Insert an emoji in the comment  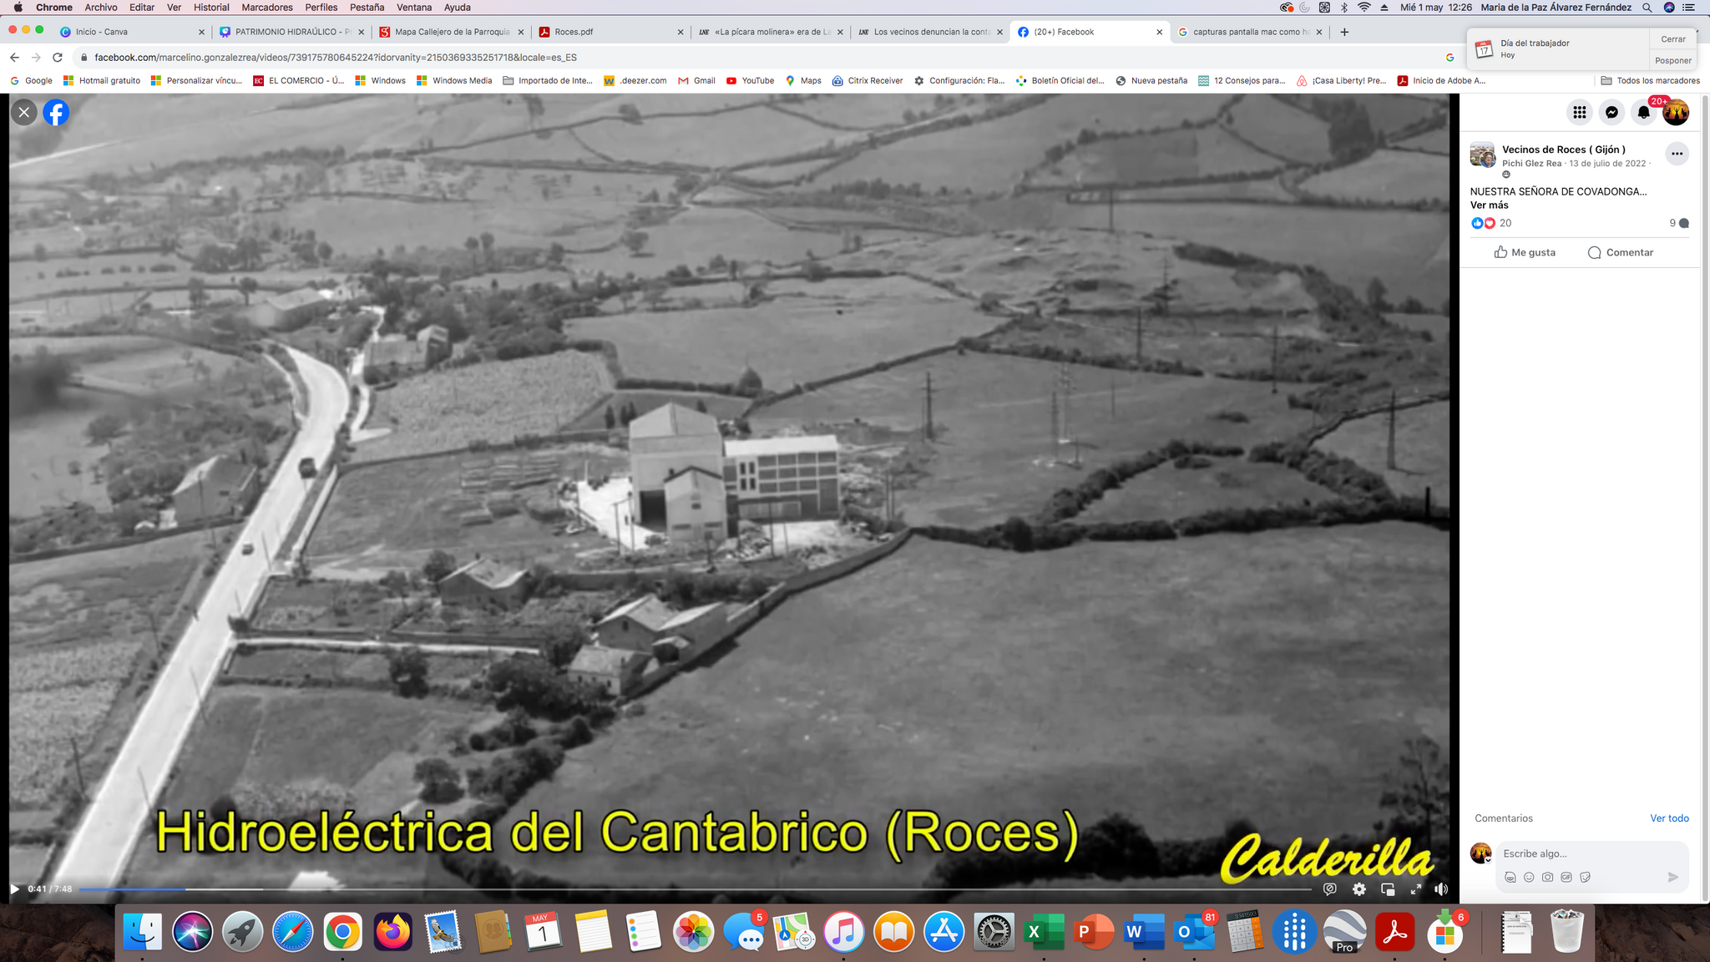coord(1529,877)
